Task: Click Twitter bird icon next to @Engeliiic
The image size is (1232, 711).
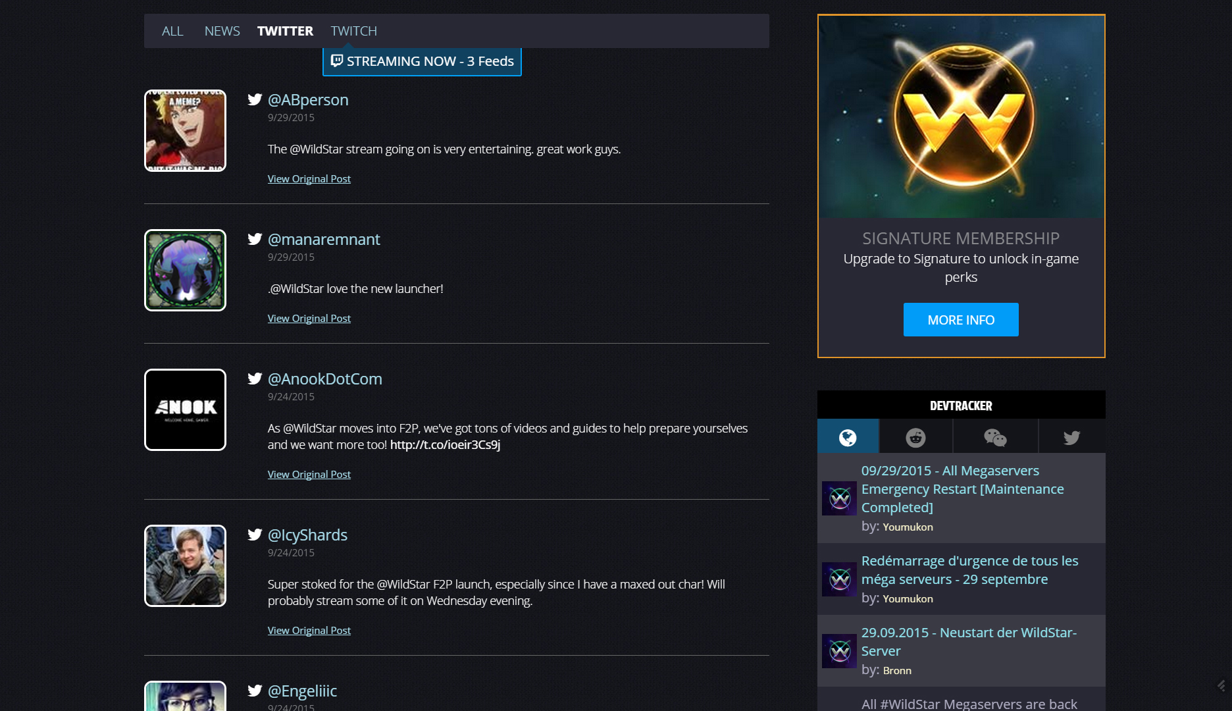Action: [x=255, y=691]
